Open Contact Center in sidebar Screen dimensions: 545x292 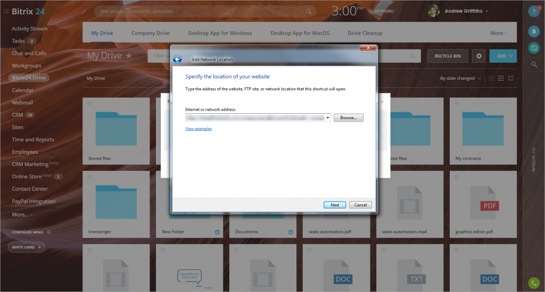[x=30, y=189]
